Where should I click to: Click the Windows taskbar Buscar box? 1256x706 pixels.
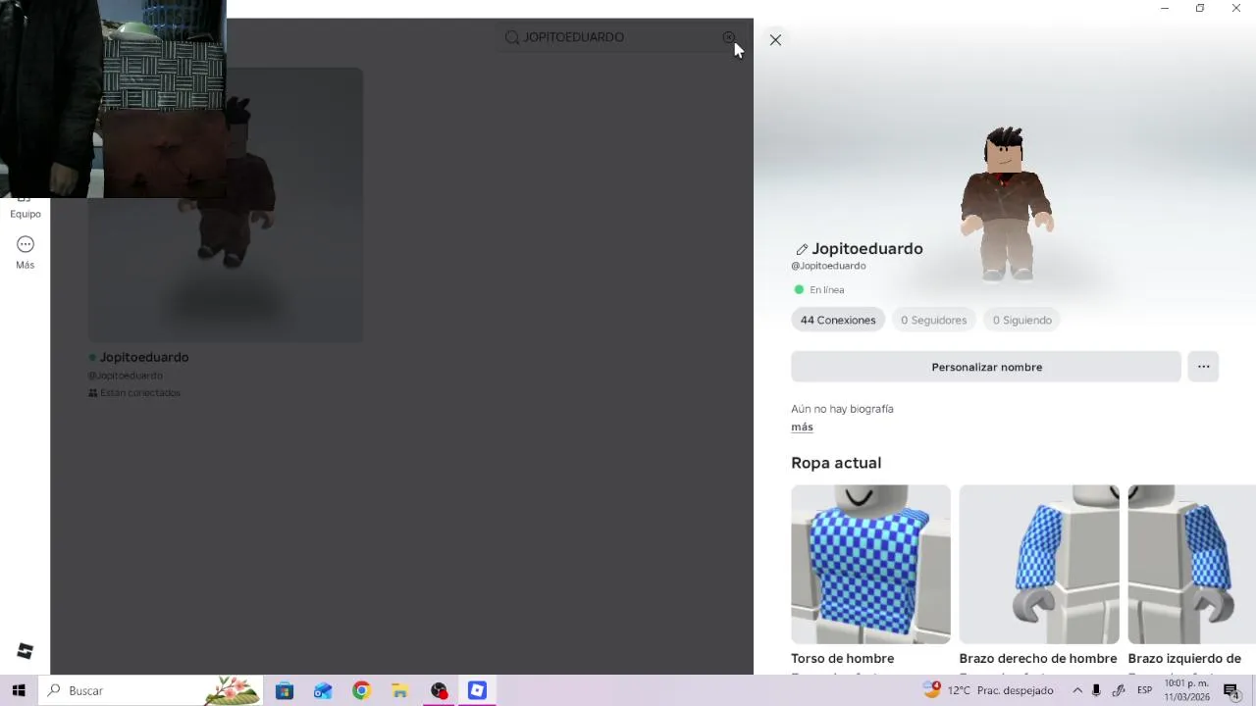[150, 690]
